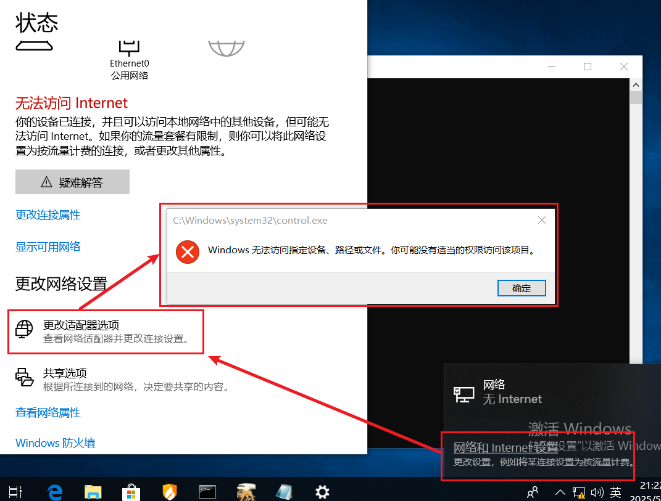Close the black console window
Screen dimensions: 661x501
(x=624, y=67)
